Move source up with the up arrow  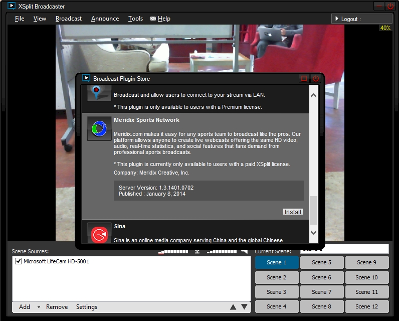click(x=233, y=307)
